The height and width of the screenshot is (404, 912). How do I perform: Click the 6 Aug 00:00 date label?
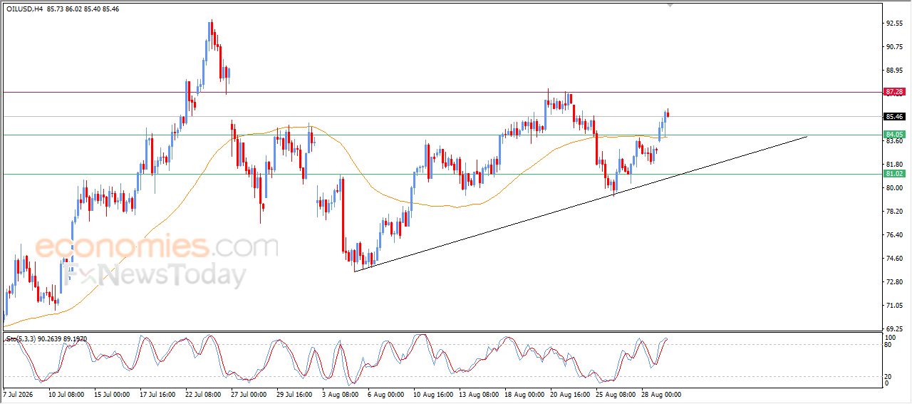[385, 393]
